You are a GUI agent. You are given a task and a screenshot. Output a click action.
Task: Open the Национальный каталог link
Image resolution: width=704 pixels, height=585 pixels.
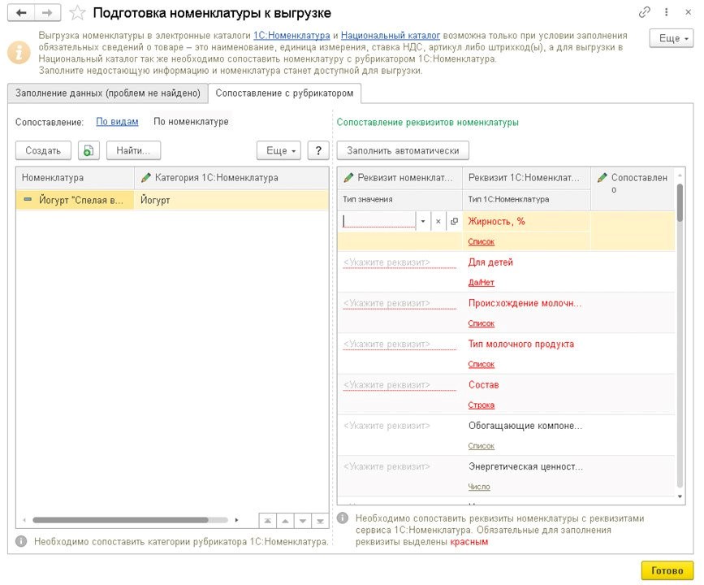[x=390, y=36]
